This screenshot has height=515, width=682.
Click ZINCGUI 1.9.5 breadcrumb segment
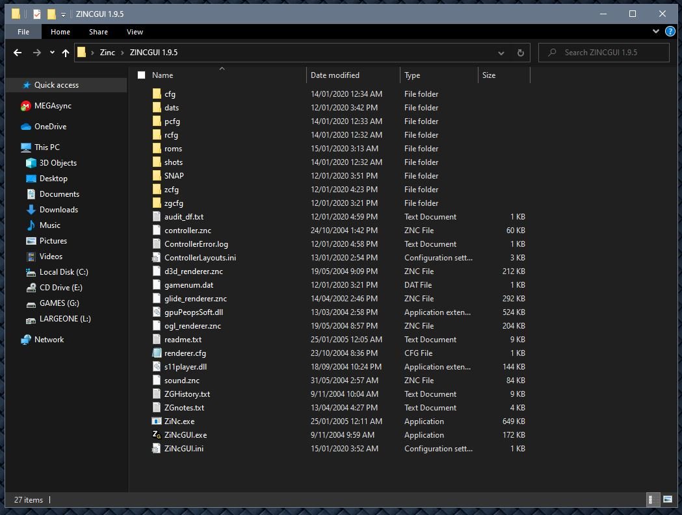[x=153, y=53]
